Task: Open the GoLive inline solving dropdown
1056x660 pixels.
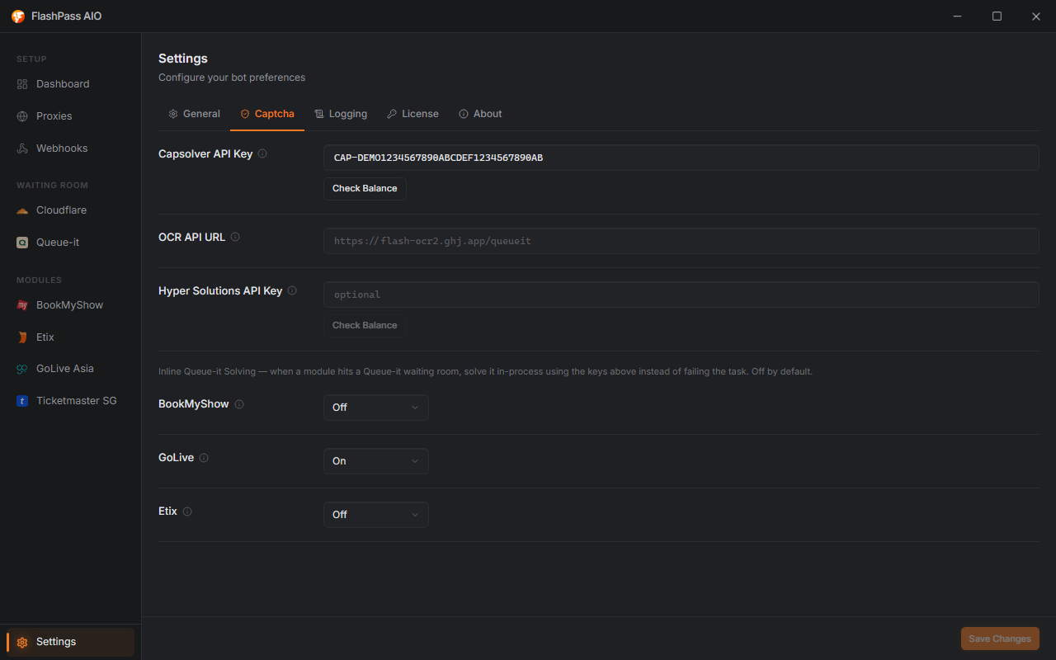Action: (375, 461)
